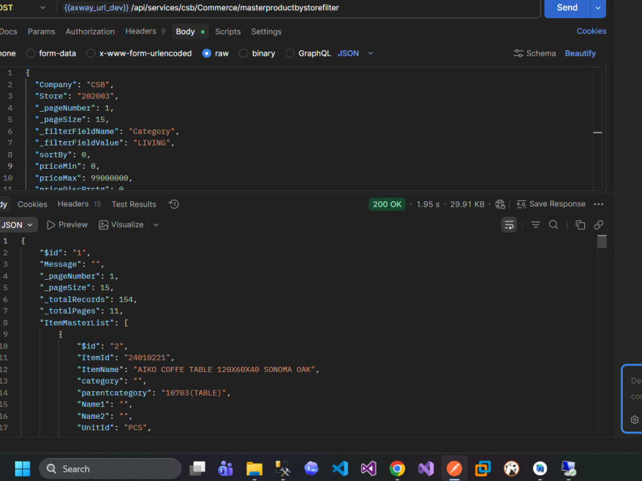Toggle the wrap lines icon
Screen dimensions: 642x481
click(509, 224)
